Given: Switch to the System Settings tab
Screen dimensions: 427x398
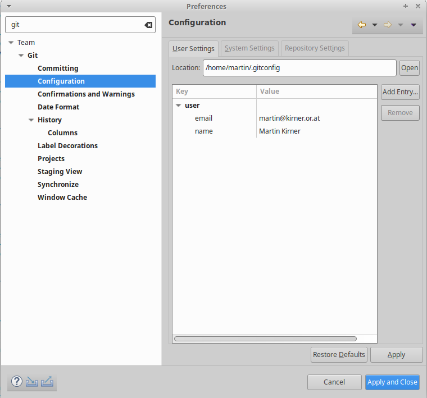Looking at the screenshot, I should (x=249, y=48).
